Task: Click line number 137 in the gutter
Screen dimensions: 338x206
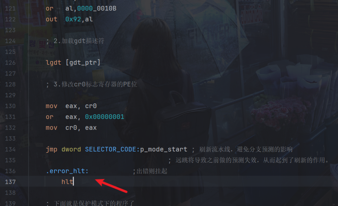Action: [x=10, y=182]
